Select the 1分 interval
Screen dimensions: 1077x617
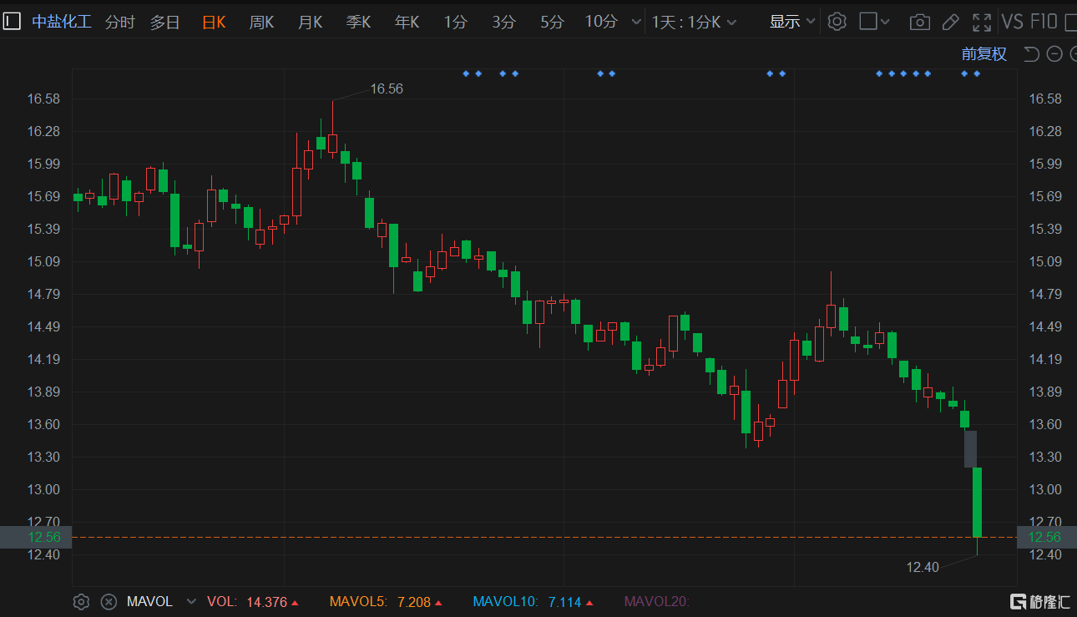tap(455, 23)
